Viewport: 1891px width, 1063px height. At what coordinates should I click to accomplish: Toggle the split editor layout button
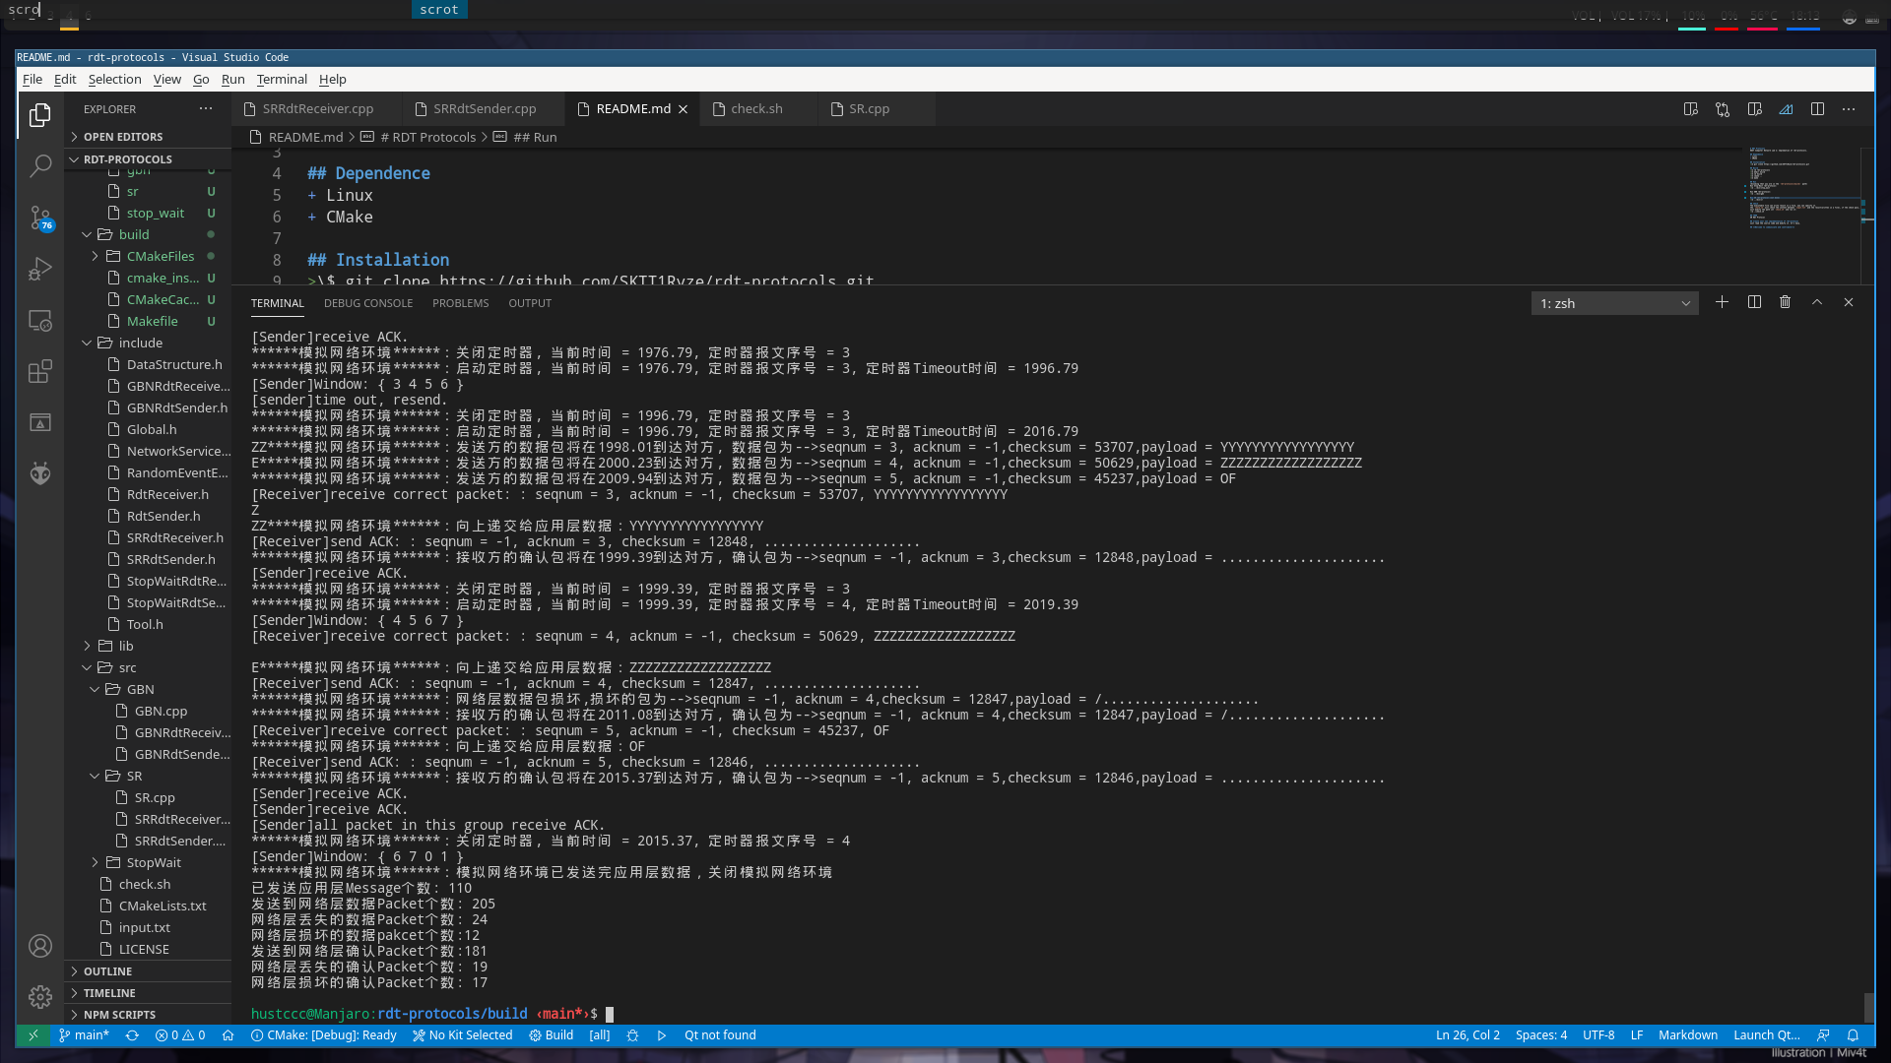pos(1817,109)
